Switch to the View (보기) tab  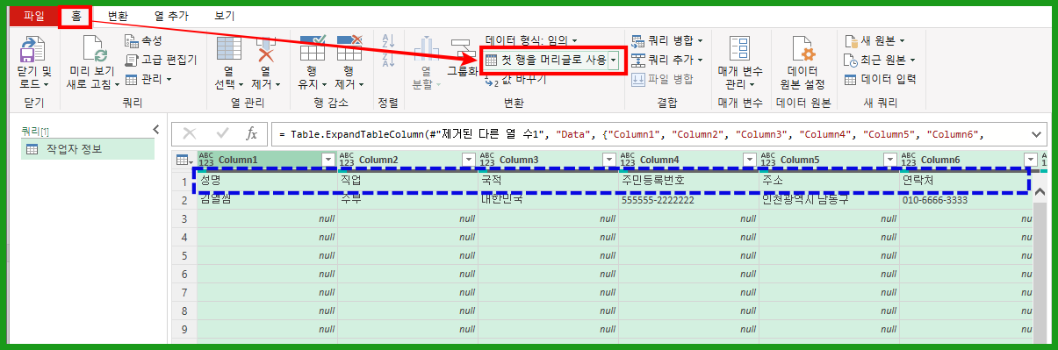[x=224, y=16]
